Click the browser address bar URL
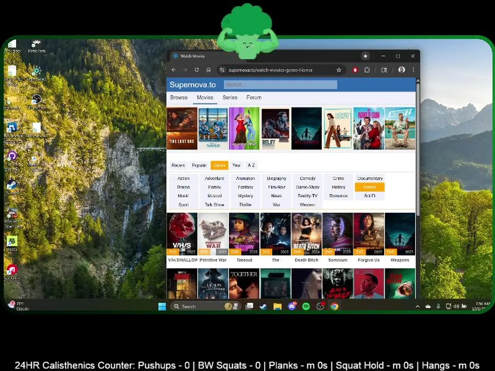495x371 pixels. tap(271, 70)
